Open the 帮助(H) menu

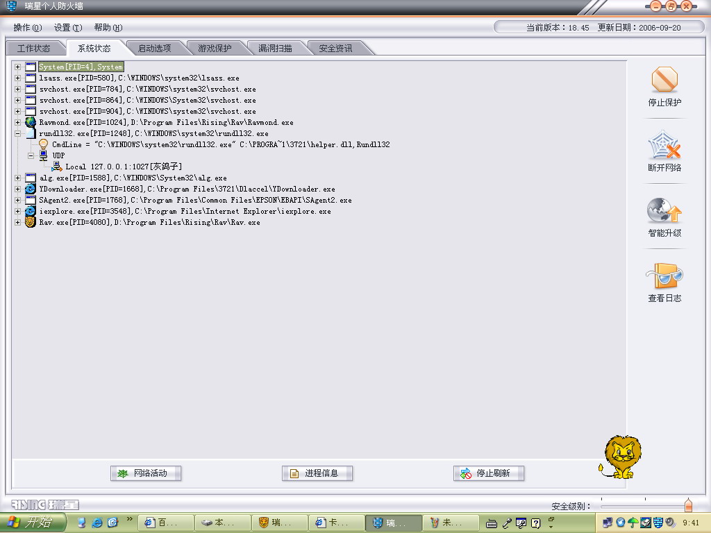pos(108,28)
